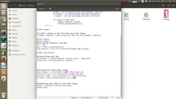
Task: Create new document in gedit toolbar
Action: click(x=50, y=9)
